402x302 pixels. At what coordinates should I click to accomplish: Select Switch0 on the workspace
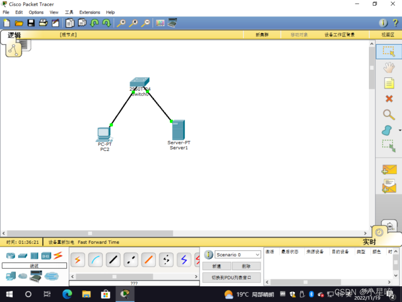tap(140, 83)
